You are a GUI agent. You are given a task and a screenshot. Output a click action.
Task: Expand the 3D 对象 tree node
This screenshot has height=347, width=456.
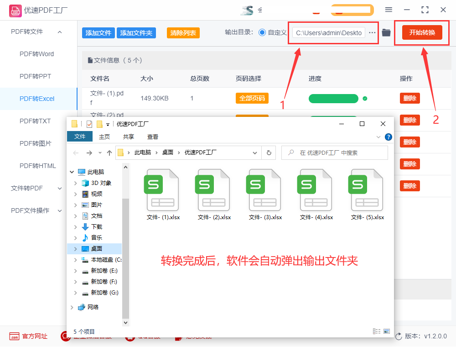click(x=76, y=183)
